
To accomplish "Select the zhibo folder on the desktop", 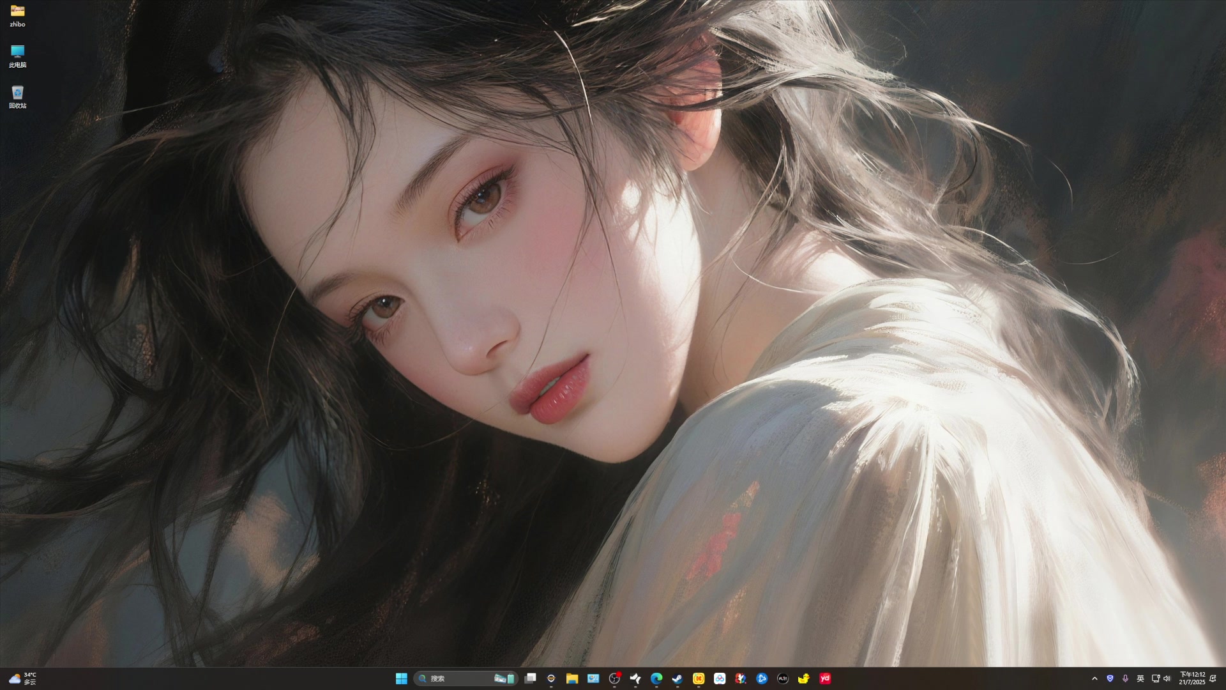I will 17,15.
